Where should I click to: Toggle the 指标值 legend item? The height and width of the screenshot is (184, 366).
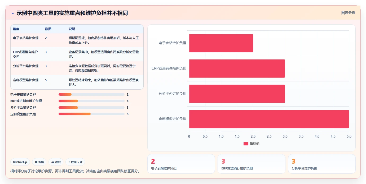coord(251,144)
